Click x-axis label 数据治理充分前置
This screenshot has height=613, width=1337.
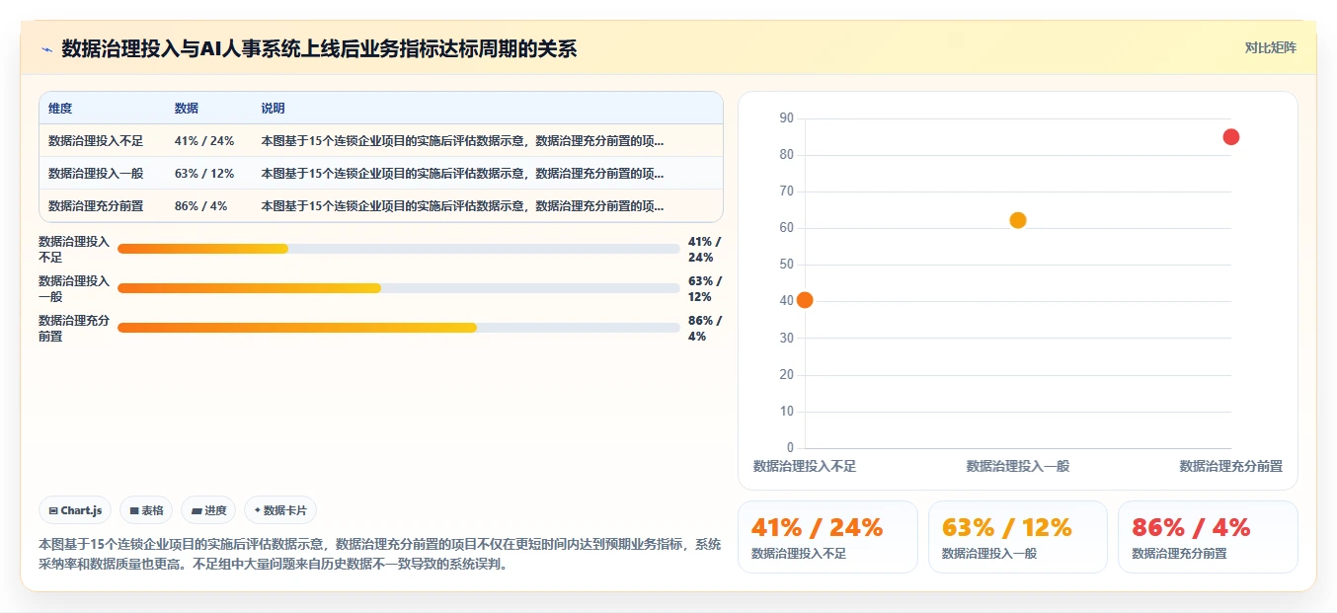tap(1230, 466)
